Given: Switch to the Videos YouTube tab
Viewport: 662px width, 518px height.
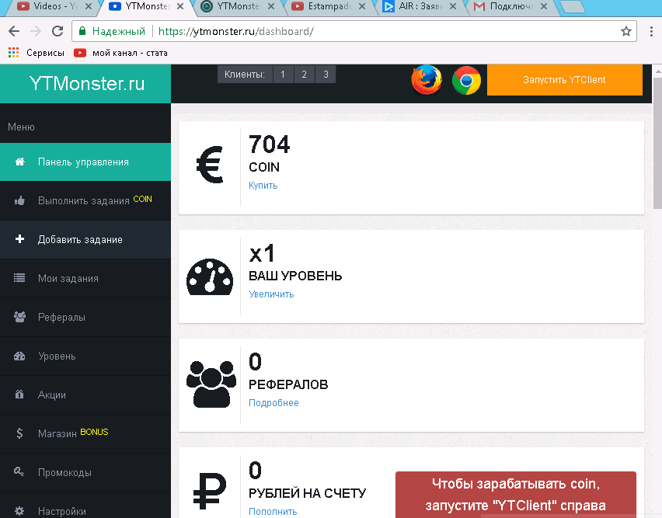Looking at the screenshot, I should point(54,6).
